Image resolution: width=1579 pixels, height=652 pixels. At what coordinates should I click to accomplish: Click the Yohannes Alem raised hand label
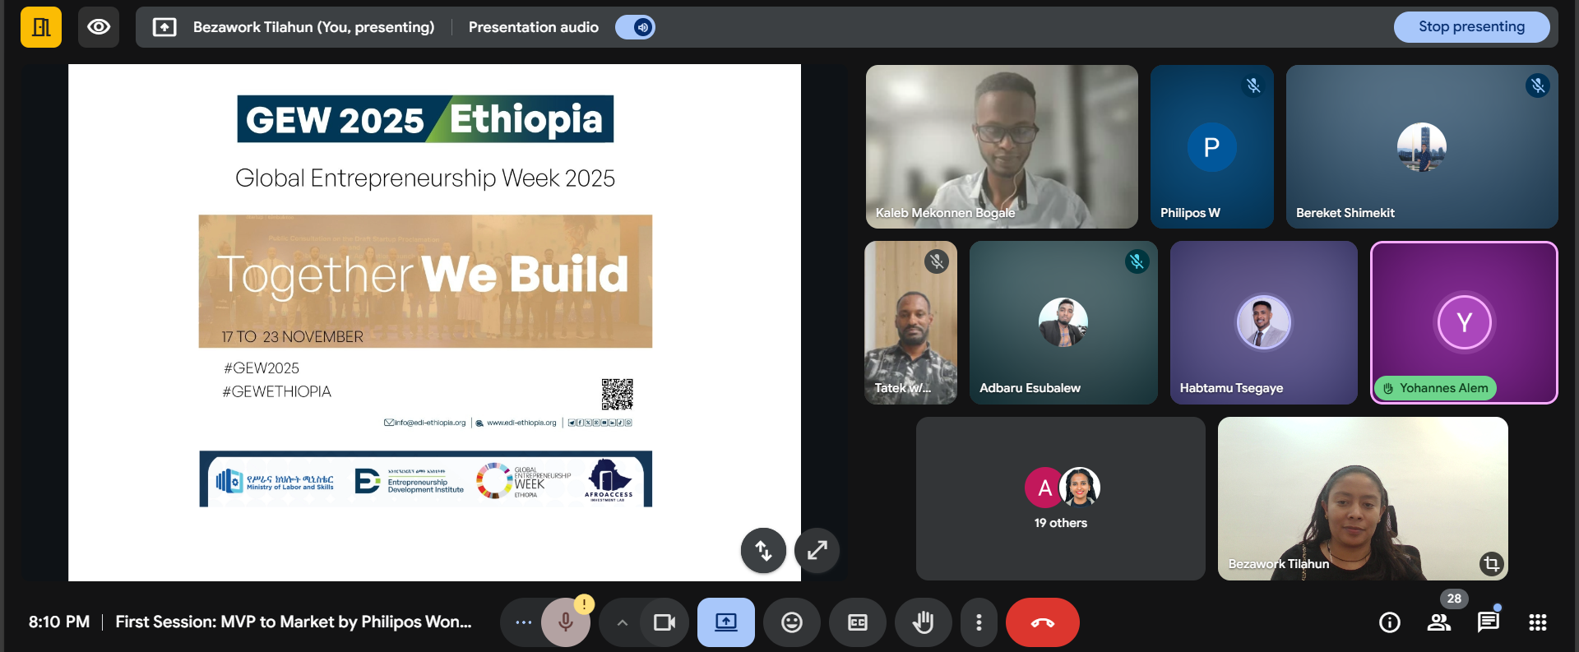[1436, 388]
